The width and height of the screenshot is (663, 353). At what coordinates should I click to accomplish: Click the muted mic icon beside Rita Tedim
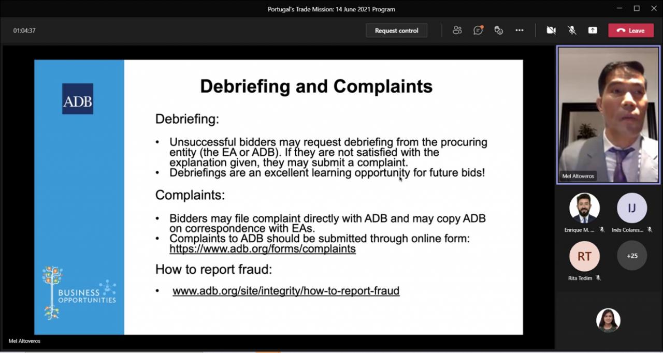click(598, 278)
